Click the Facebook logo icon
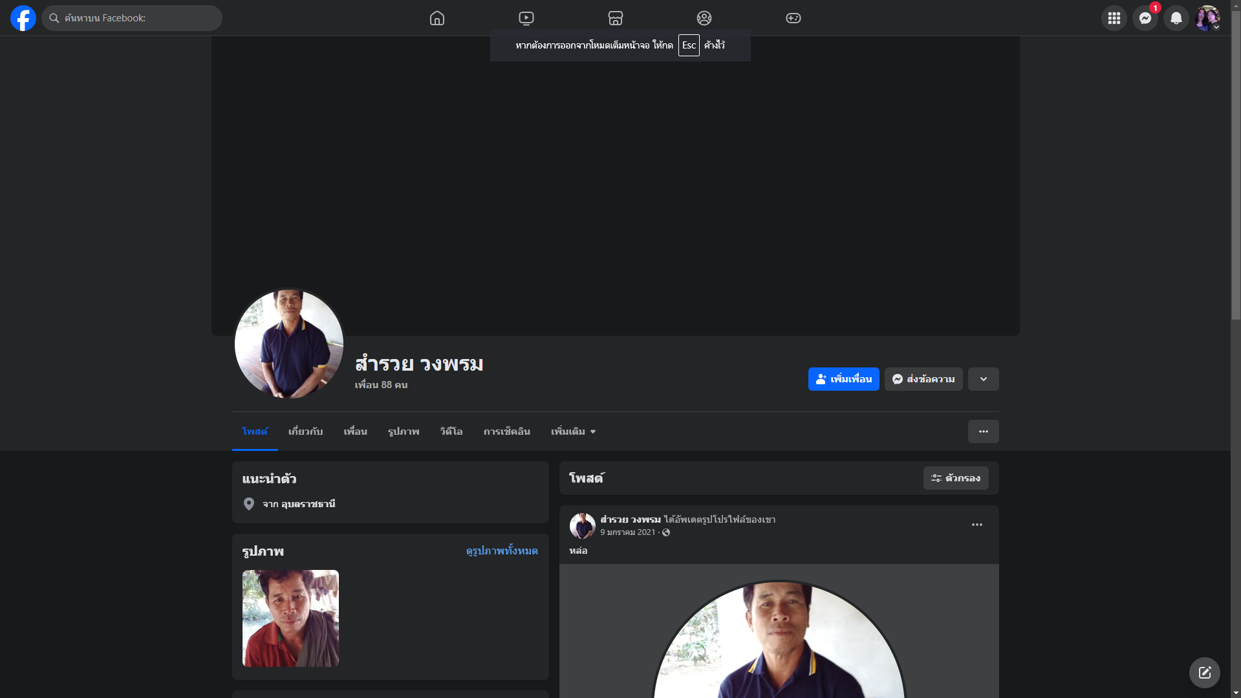This screenshot has height=698, width=1241. click(x=23, y=18)
